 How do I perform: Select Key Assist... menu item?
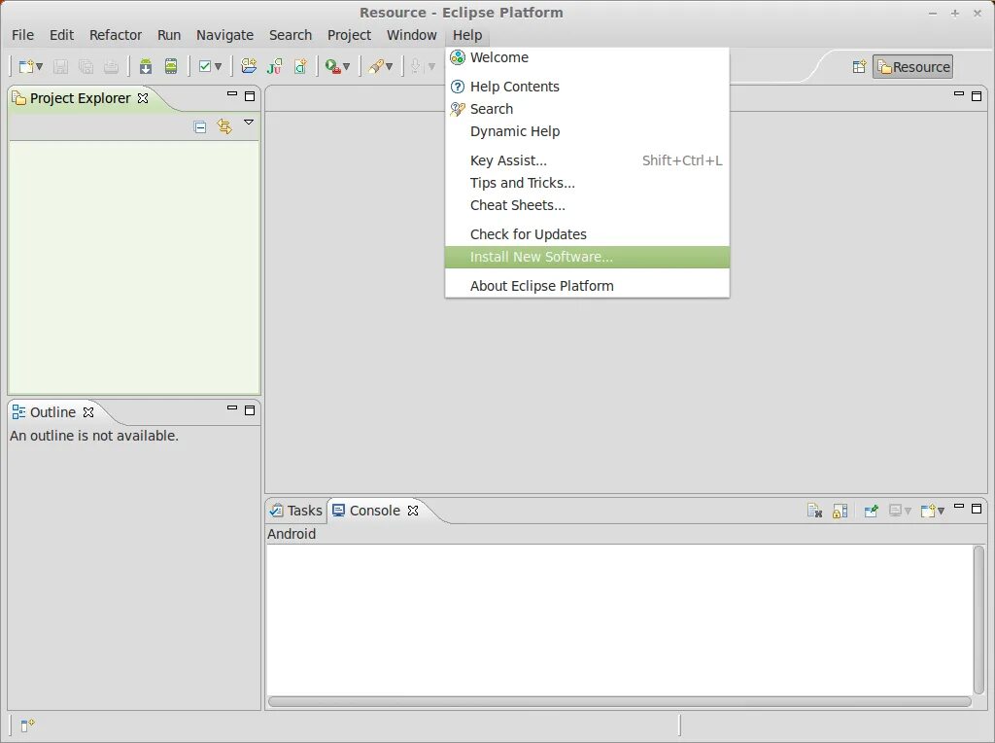[x=587, y=160]
